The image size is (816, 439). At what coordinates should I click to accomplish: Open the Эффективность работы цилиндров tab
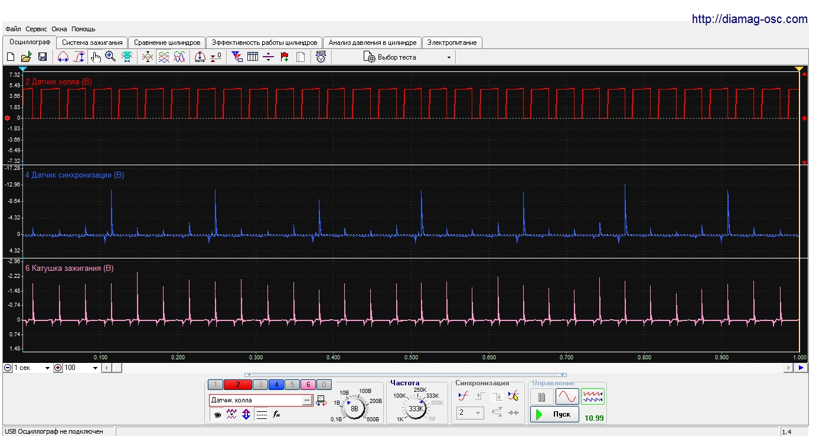[265, 42]
